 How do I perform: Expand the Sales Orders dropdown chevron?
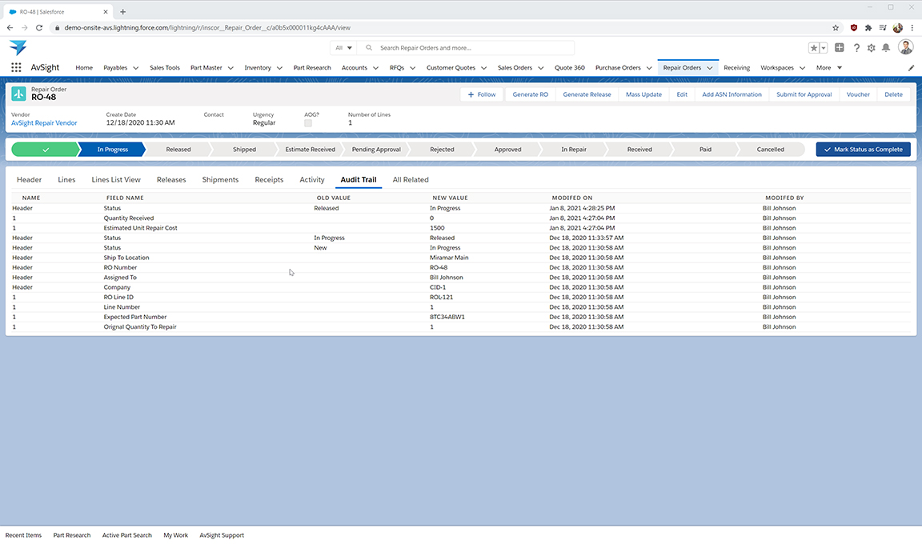[540, 68]
